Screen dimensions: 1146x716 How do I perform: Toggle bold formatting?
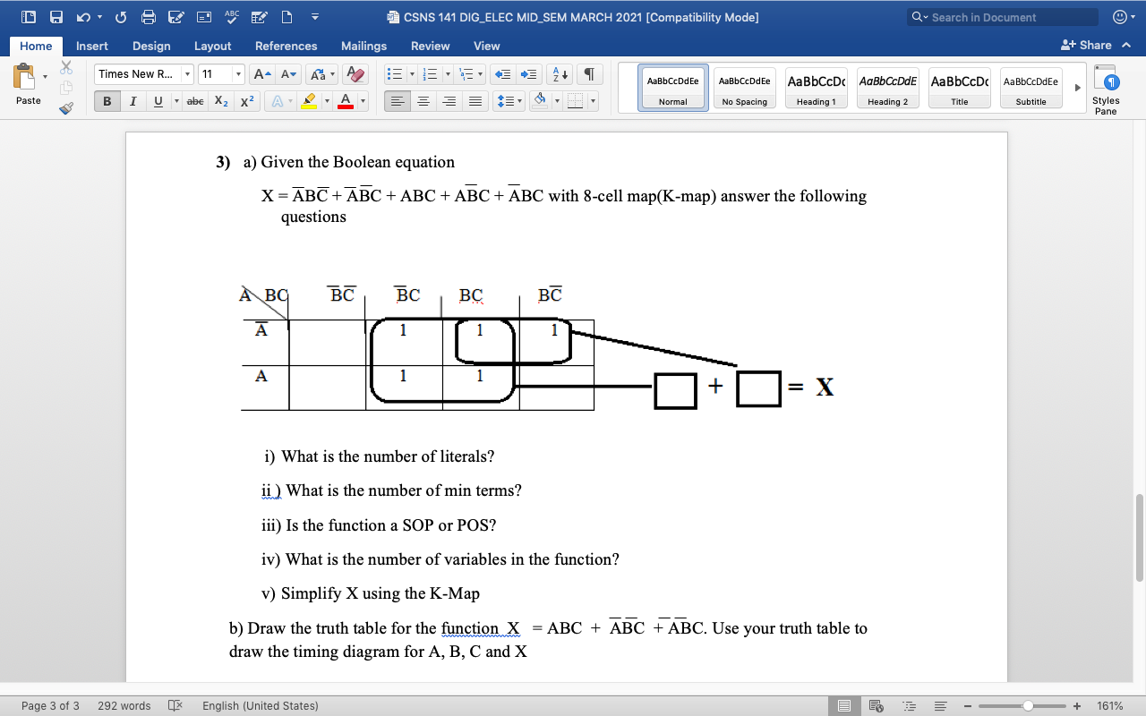pyautogui.click(x=107, y=101)
